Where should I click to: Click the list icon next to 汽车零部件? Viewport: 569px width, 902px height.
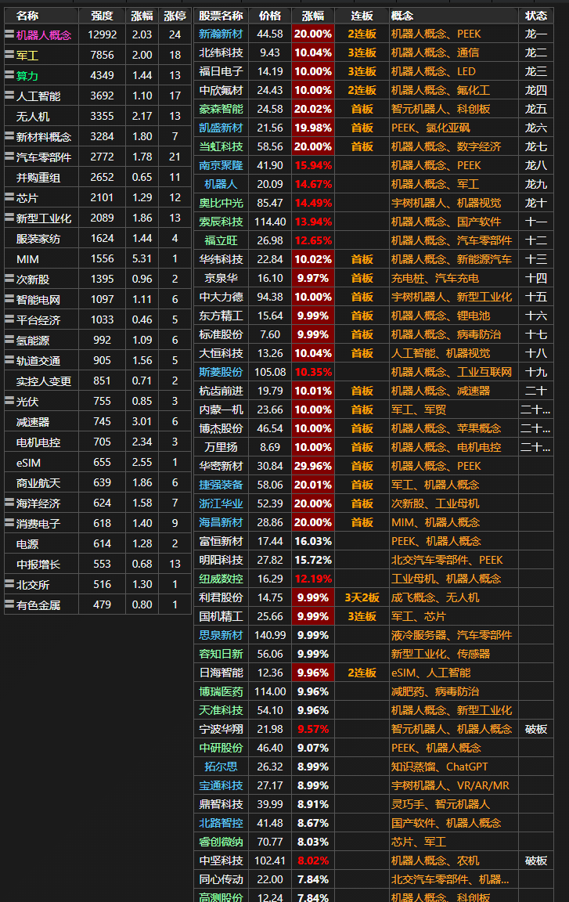pyautogui.click(x=9, y=157)
